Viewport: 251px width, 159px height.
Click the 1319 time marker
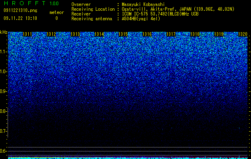pos(219,34)
